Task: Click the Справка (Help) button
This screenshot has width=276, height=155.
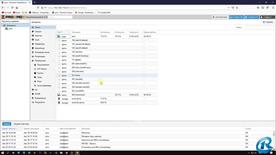Action: (268, 22)
